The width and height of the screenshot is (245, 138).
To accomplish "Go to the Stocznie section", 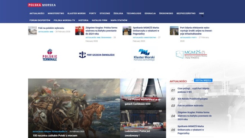I will [x=105, y=13].
